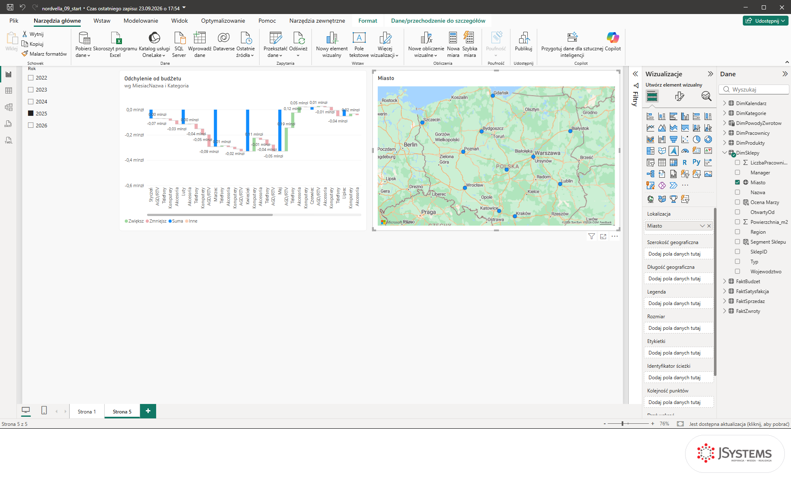Select the area chart visual

662,128
